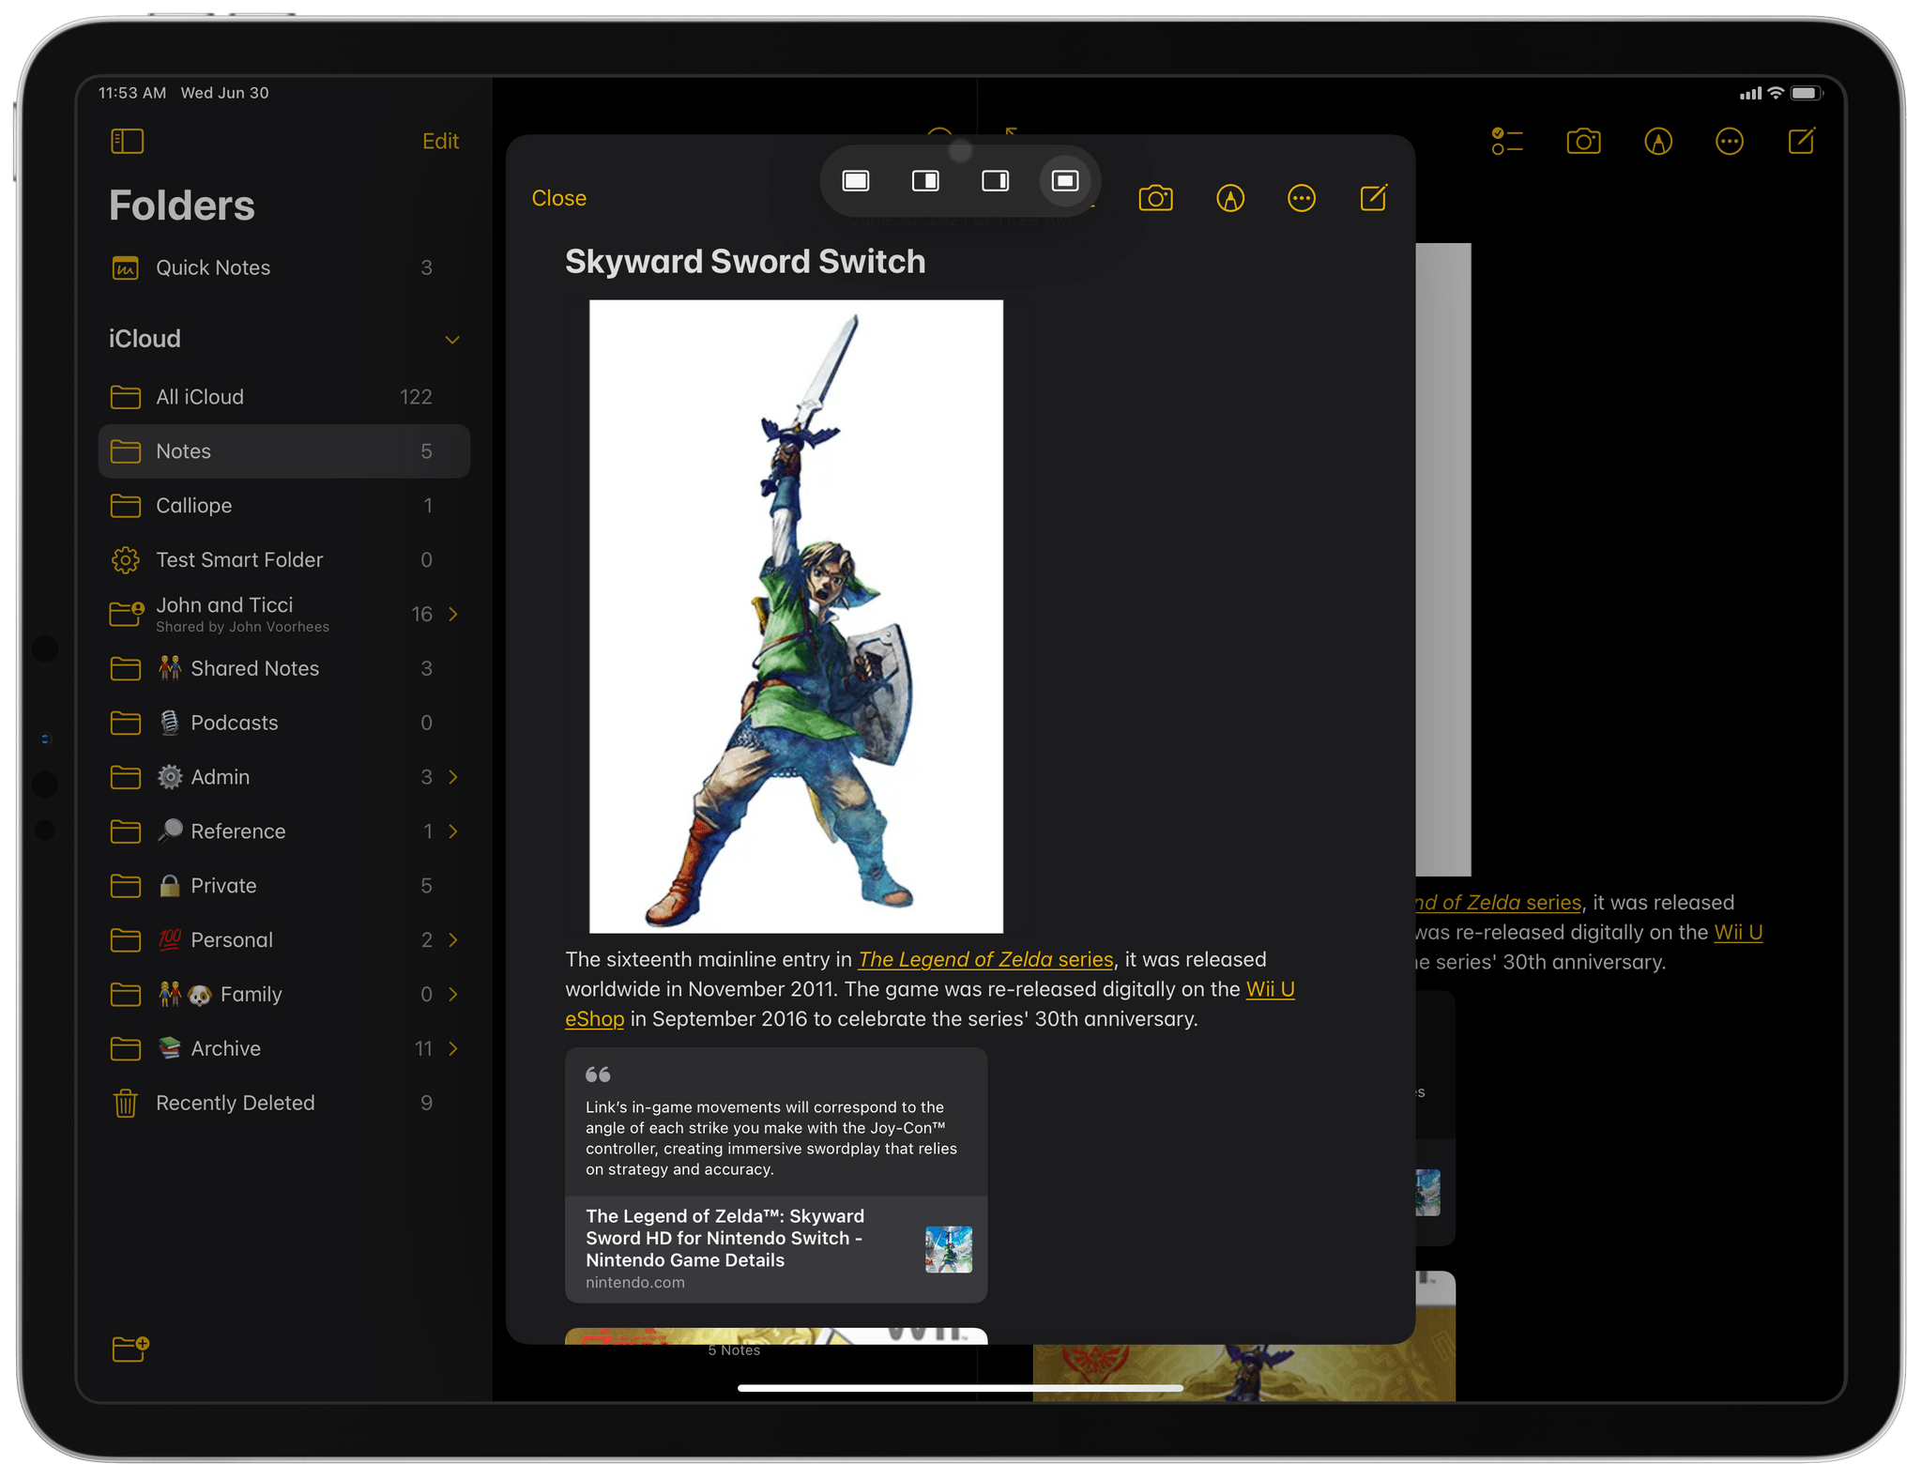Click the home indicator bar

(960, 1388)
